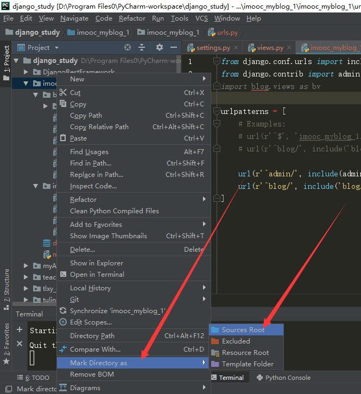This screenshot has width=361, height=394.
Task: Click the Sources Root blue folder icon
Action: point(215,329)
